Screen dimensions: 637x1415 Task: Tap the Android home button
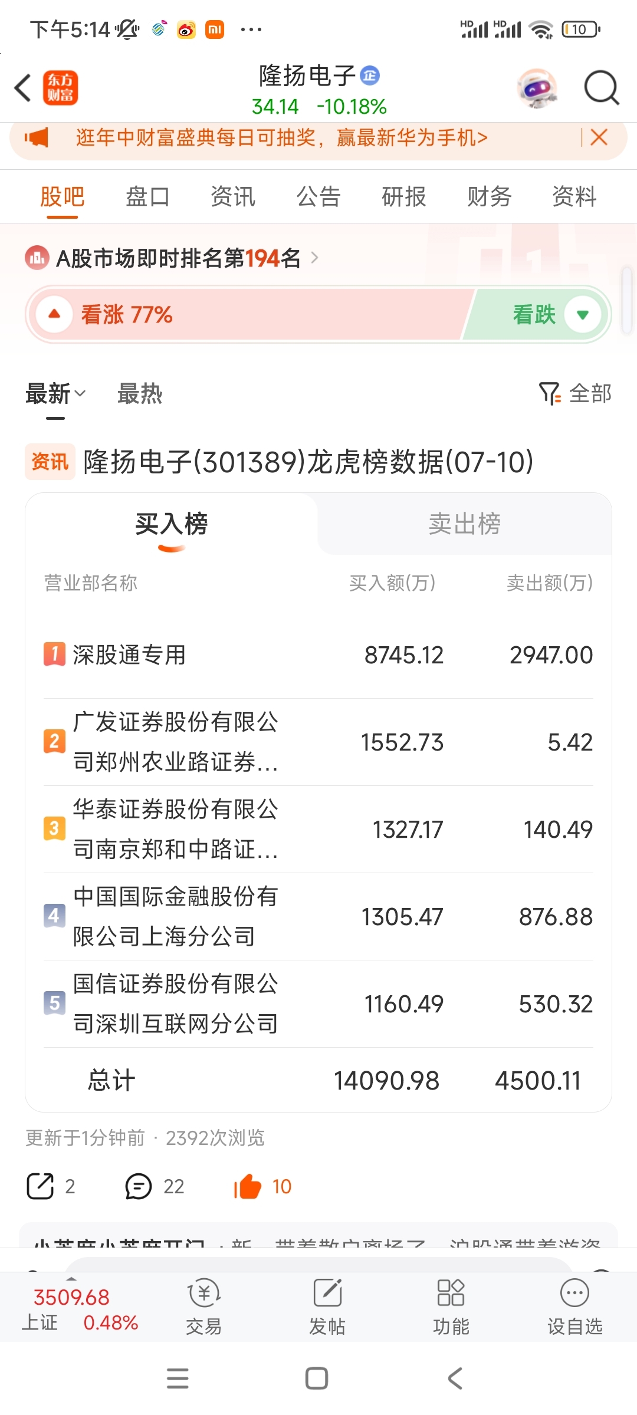(317, 1378)
